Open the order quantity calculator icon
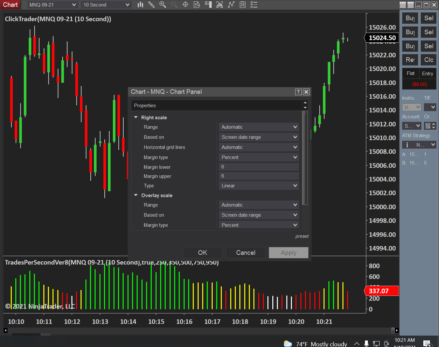This screenshot has width=439, height=347. (428, 126)
